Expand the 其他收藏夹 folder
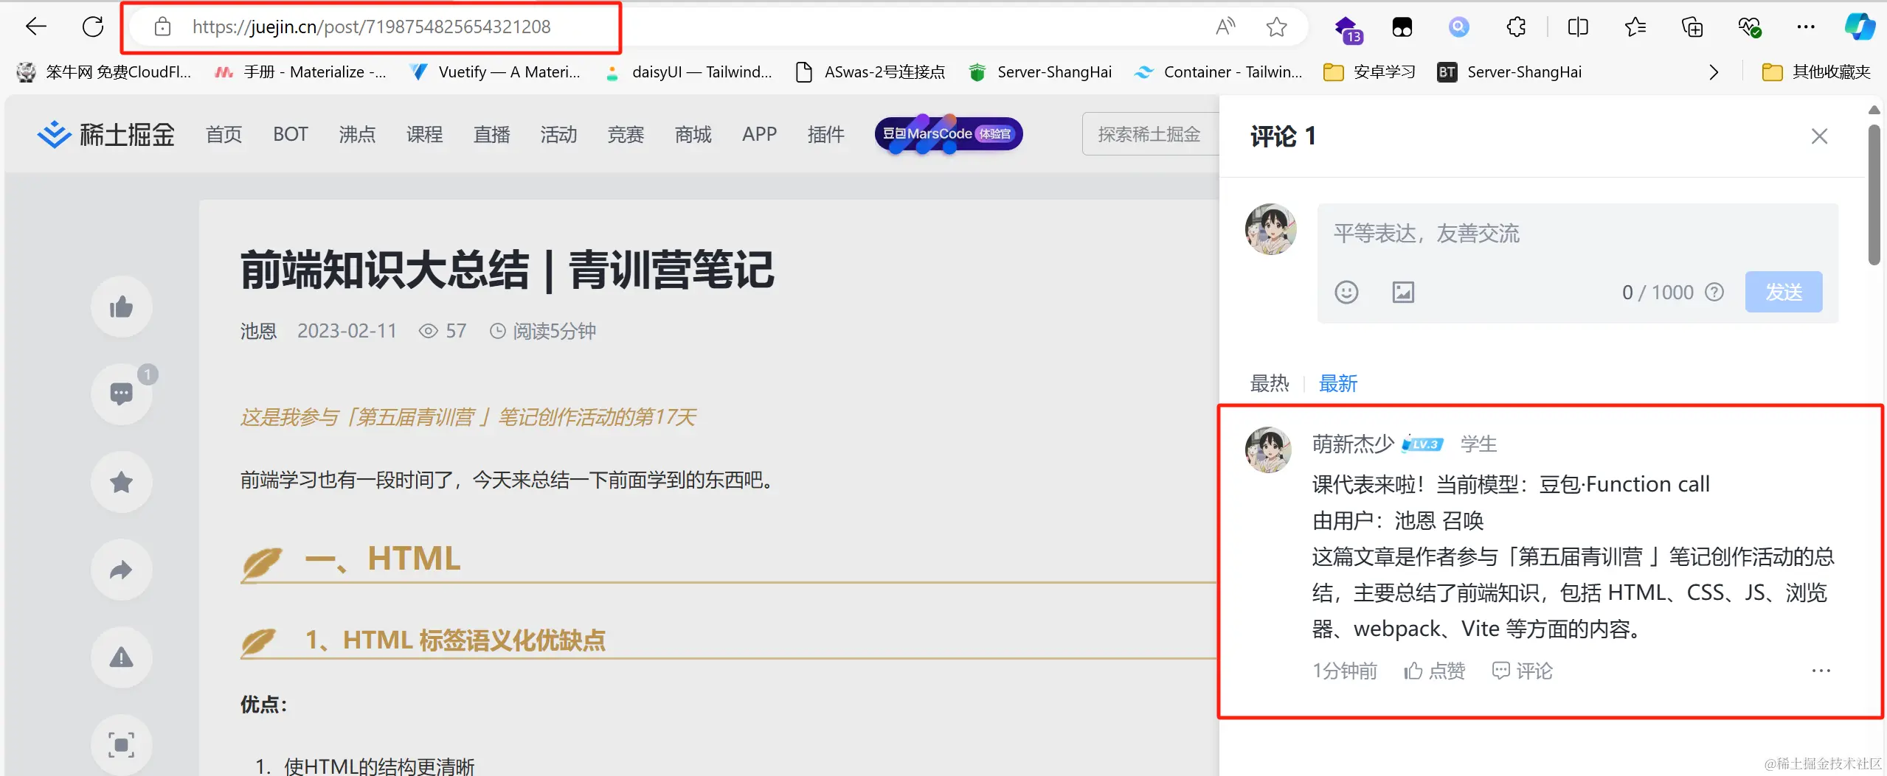 (1816, 72)
